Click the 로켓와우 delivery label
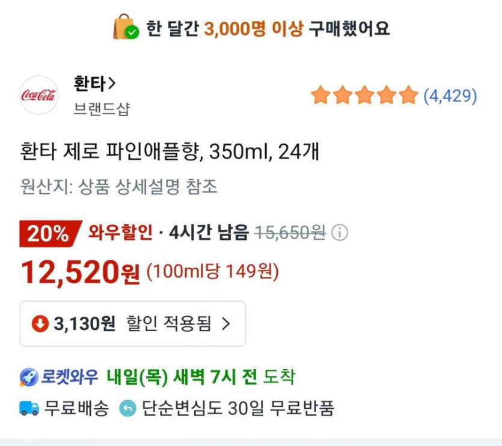The image size is (502, 446). pos(70,377)
